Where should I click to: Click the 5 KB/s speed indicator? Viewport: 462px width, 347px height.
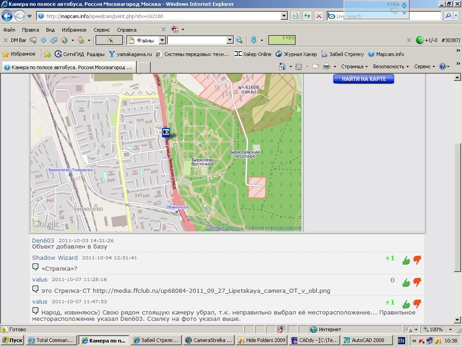(282, 40)
